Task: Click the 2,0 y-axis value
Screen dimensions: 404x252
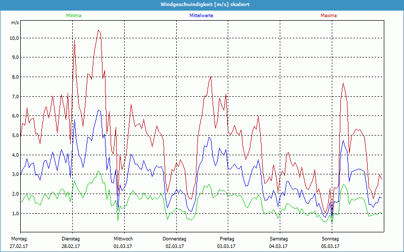Action: (15, 194)
